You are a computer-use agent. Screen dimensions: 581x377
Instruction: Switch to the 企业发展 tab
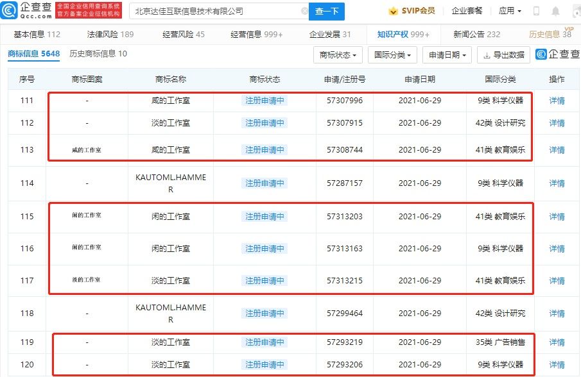[330, 35]
